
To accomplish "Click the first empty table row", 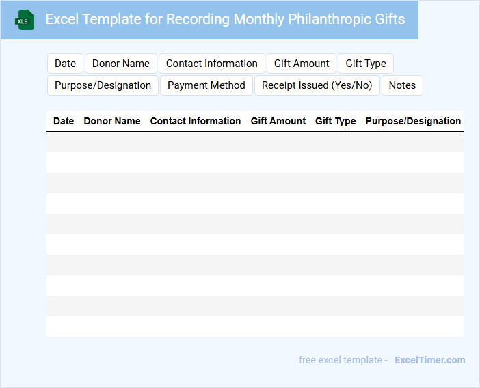I will (254, 142).
